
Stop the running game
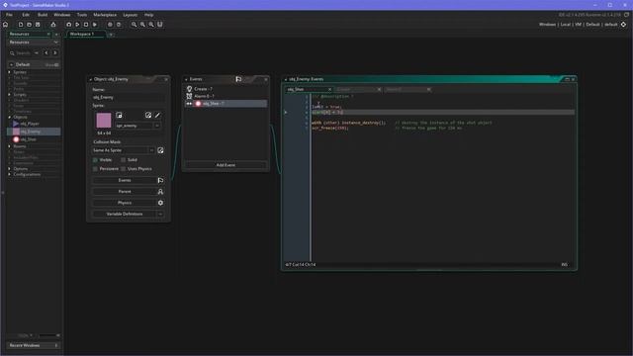click(x=86, y=24)
